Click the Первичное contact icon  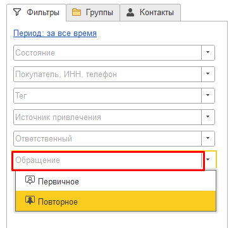(x=30, y=181)
